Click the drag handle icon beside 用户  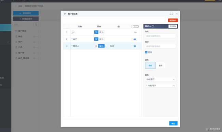[x=34, y=42]
